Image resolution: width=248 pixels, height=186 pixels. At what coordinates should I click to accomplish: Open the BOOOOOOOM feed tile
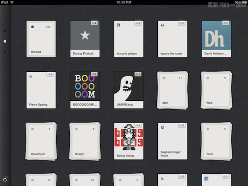(x=85, y=90)
